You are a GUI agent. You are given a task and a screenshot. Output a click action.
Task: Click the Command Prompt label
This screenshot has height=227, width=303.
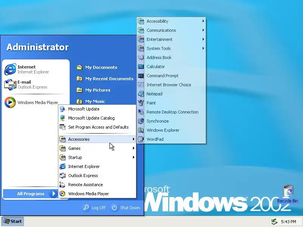click(x=162, y=76)
